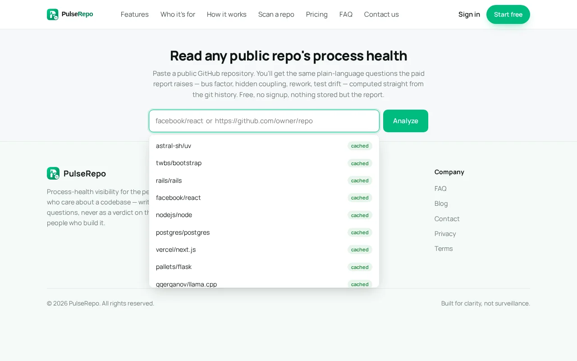The image size is (577, 361).
Task: Click the PulseRepo header brand text
Action: 78,14
